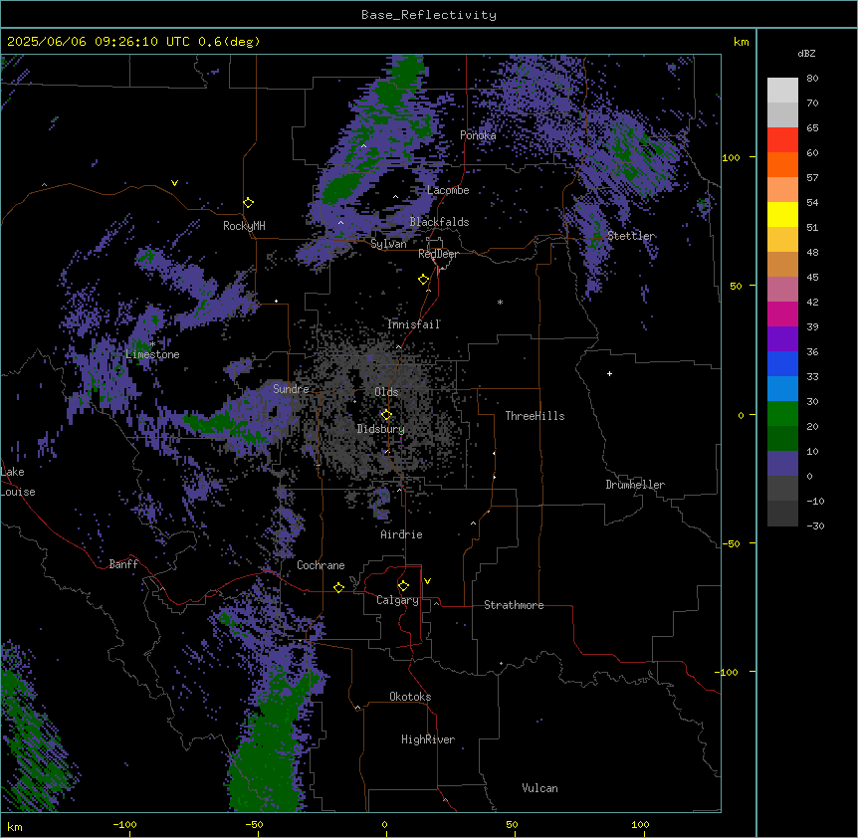Click the Strathmore label
This screenshot has width=858, height=838.
click(x=514, y=605)
